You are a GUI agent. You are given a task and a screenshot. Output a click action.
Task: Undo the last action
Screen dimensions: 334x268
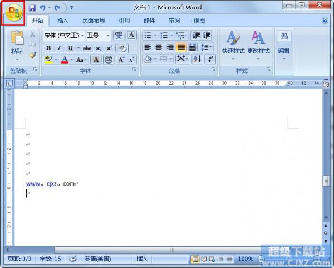tap(43, 8)
